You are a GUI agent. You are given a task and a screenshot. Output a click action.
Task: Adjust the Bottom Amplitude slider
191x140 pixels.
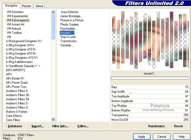click(150, 101)
